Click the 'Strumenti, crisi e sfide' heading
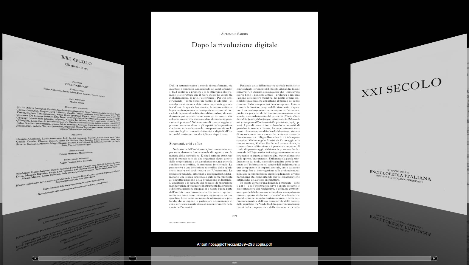This screenshot has height=265, width=469. [x=185, y=144]
